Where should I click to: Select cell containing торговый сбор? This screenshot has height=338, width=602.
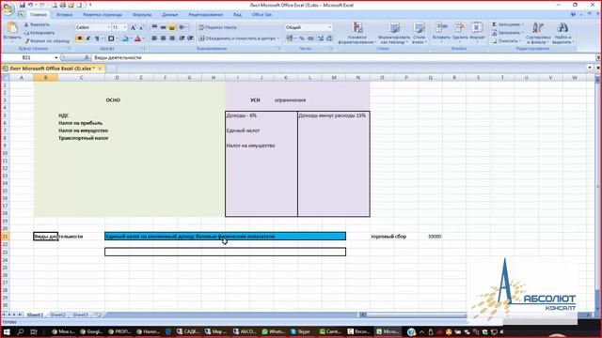388,237
